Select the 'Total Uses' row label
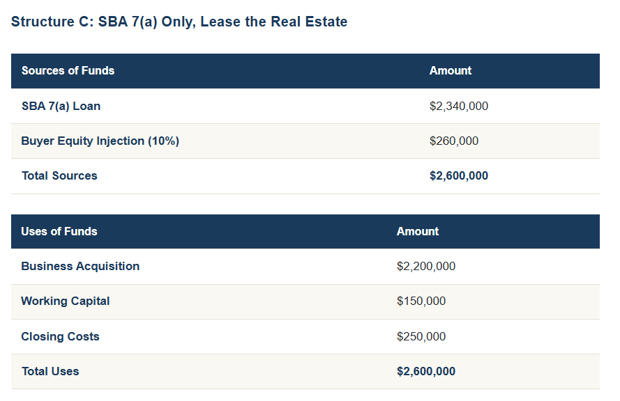The image size is (620, 401). (50, 371)
